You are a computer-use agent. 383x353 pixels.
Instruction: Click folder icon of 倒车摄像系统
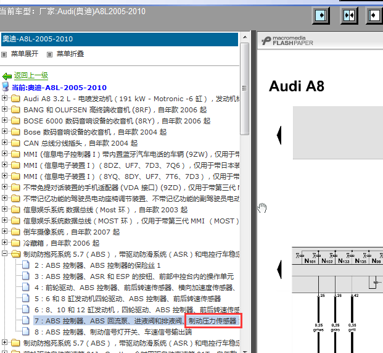tap(15, 232)
